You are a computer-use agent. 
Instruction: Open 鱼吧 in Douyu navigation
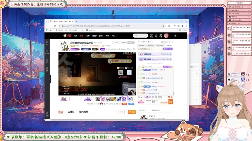(107, 36)
